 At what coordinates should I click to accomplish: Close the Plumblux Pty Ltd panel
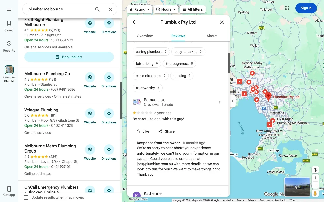click(x=222, y=22)
